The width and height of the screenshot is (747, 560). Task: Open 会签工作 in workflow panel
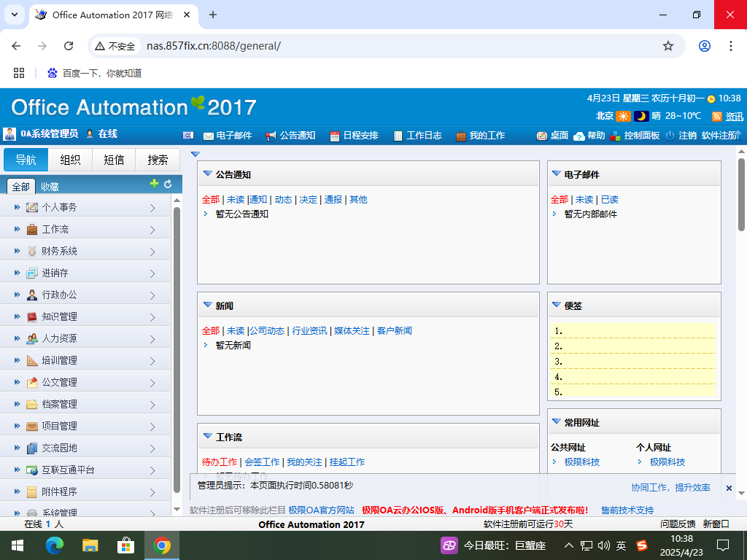tap(262, 462)
